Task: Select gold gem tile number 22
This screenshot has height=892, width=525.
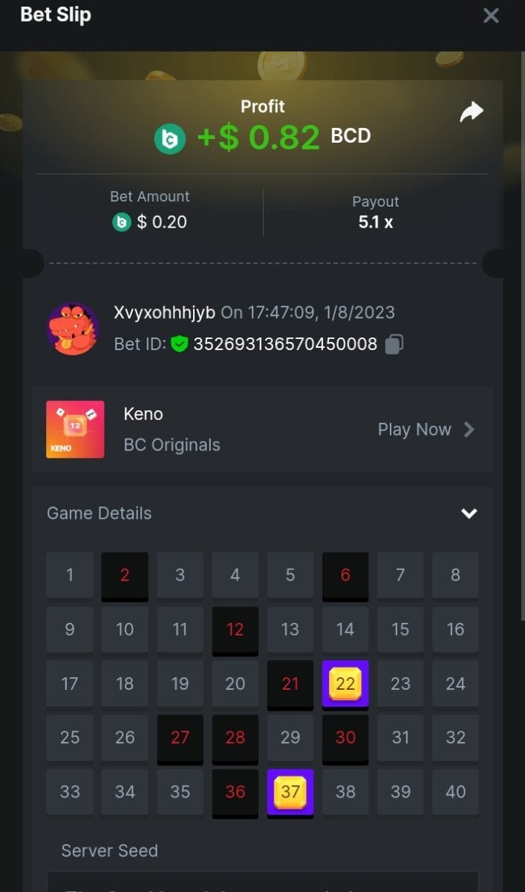Action: pos(345,683)
